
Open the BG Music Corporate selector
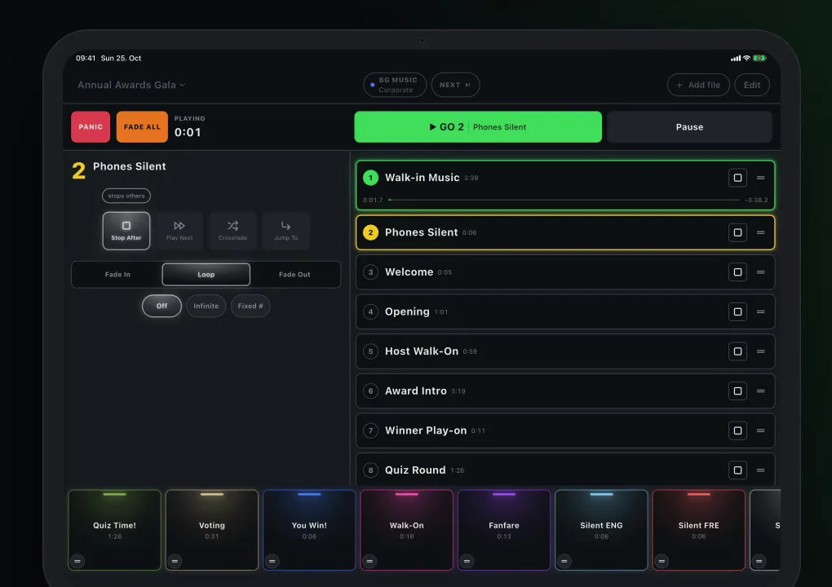tap(395, 85)
